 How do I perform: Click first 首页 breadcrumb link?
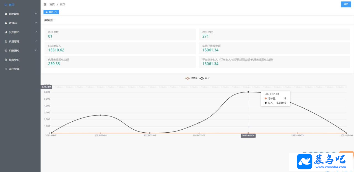click(x=52, y=4)
